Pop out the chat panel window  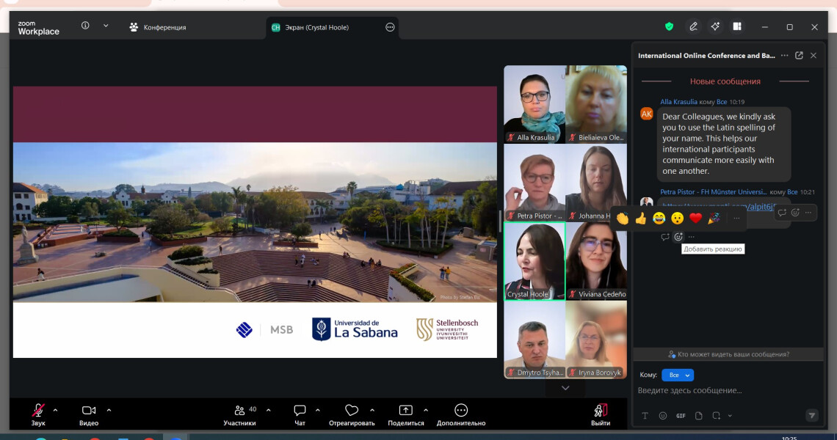click(x=799, y=56)
